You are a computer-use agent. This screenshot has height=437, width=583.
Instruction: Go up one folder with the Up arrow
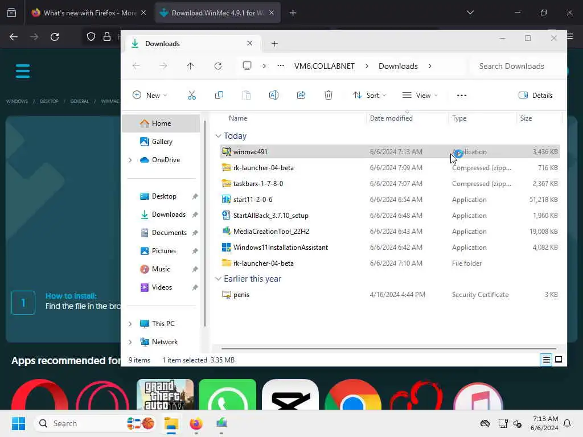pyautogui.click(x=190, y=66)
